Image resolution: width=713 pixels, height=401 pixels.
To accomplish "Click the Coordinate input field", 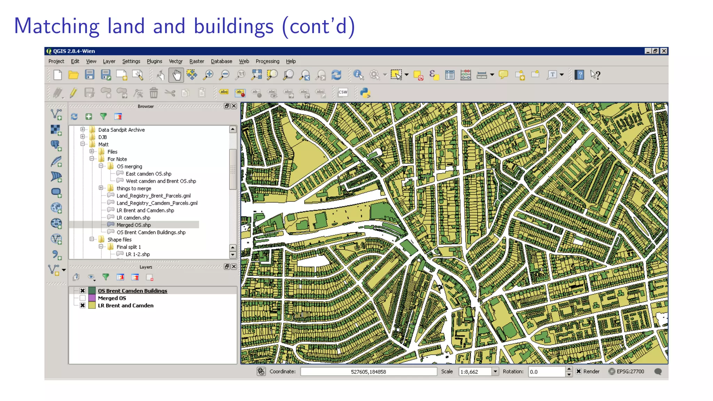I will [368, 372].
